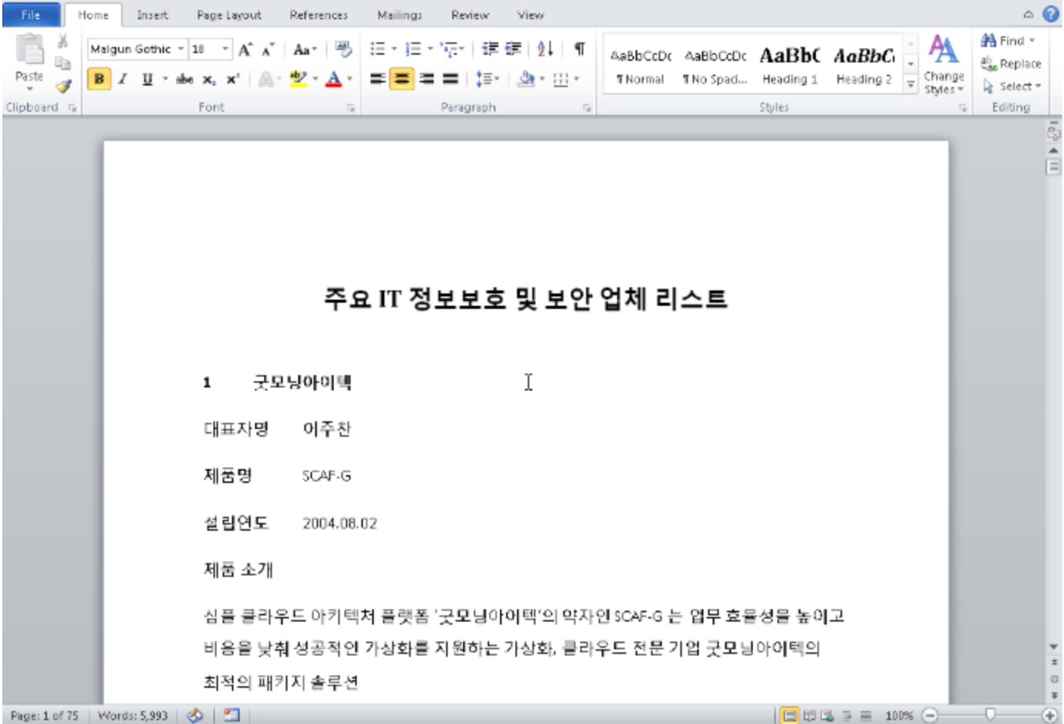This screenshot has height=724, width=1064.
Task: Switch to the References tab
Action: click(318, 15)
